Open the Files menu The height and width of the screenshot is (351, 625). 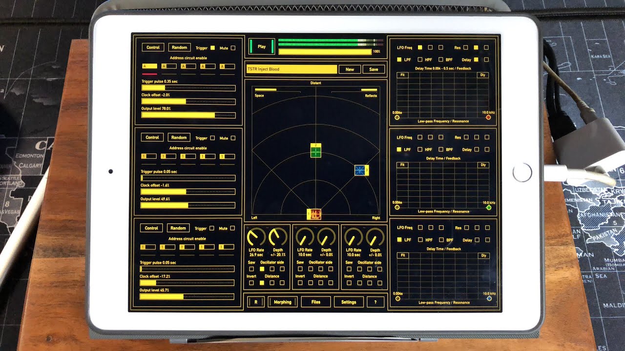click(316, 302)
